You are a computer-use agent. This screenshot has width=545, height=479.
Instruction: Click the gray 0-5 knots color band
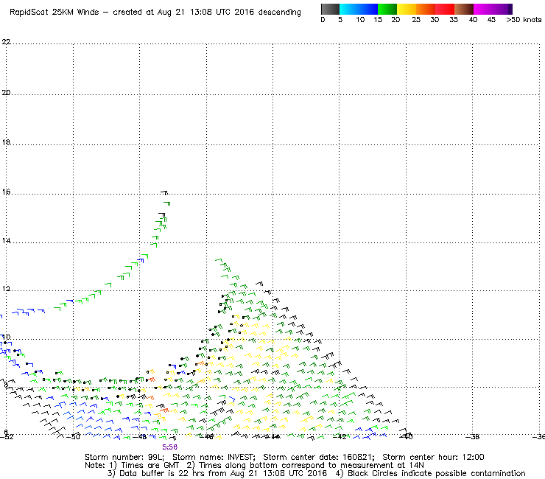pyautogui.click(x=330, y=9)
